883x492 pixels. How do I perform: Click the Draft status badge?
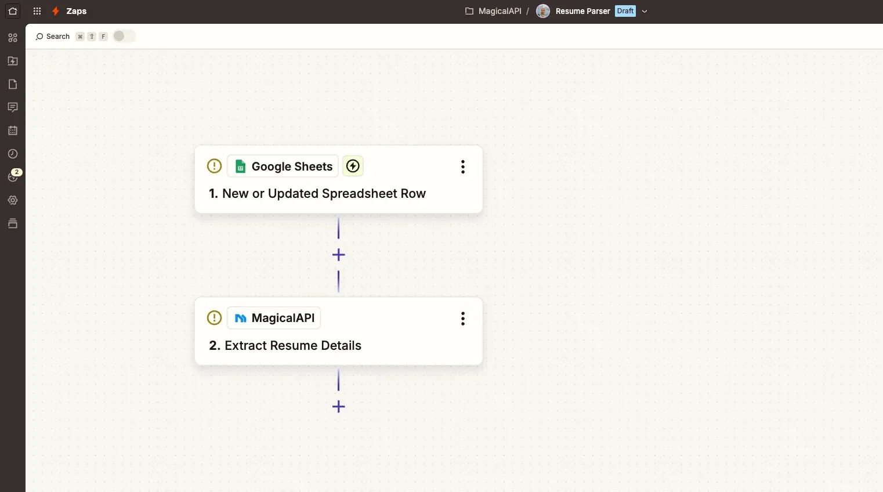[625, 11]
